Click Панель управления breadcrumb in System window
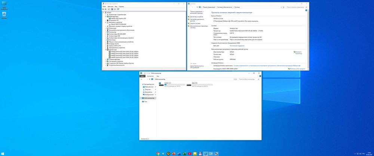Screen dimensions: 374x156 [209, 7]
